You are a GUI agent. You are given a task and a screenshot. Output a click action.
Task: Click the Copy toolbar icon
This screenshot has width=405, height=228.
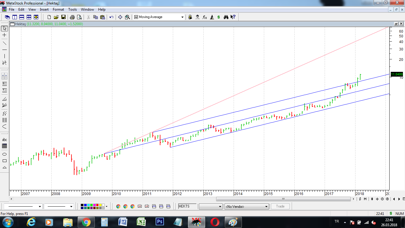(x=95, y=17)
